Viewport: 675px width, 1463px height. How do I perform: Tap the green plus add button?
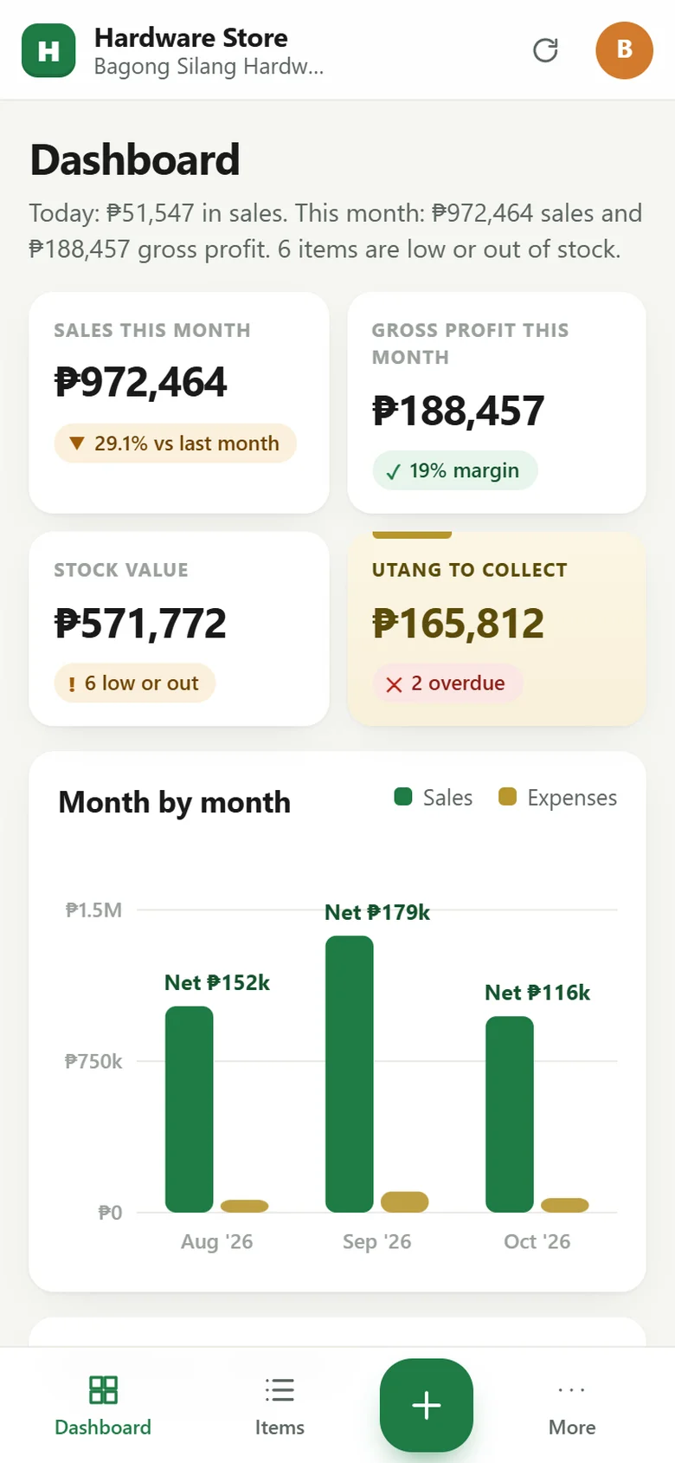point(426,1405)
